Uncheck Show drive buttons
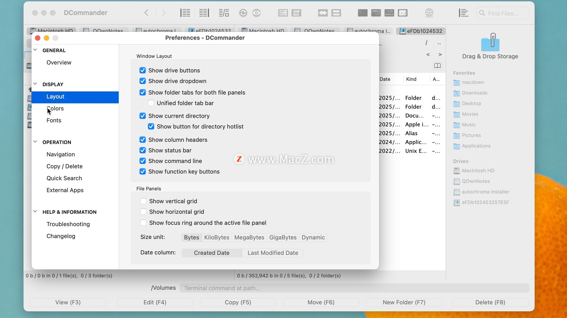The width and height of the screenshot is (567, 318). click(143, 70)
